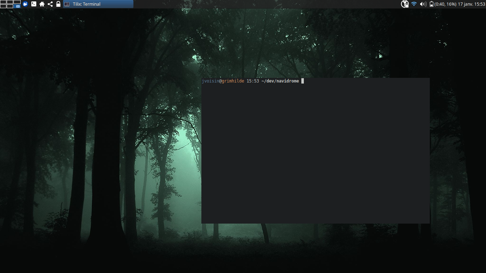
Task: Show battery details from "(0:40, 16%)" label
Action: coord(445,4)
